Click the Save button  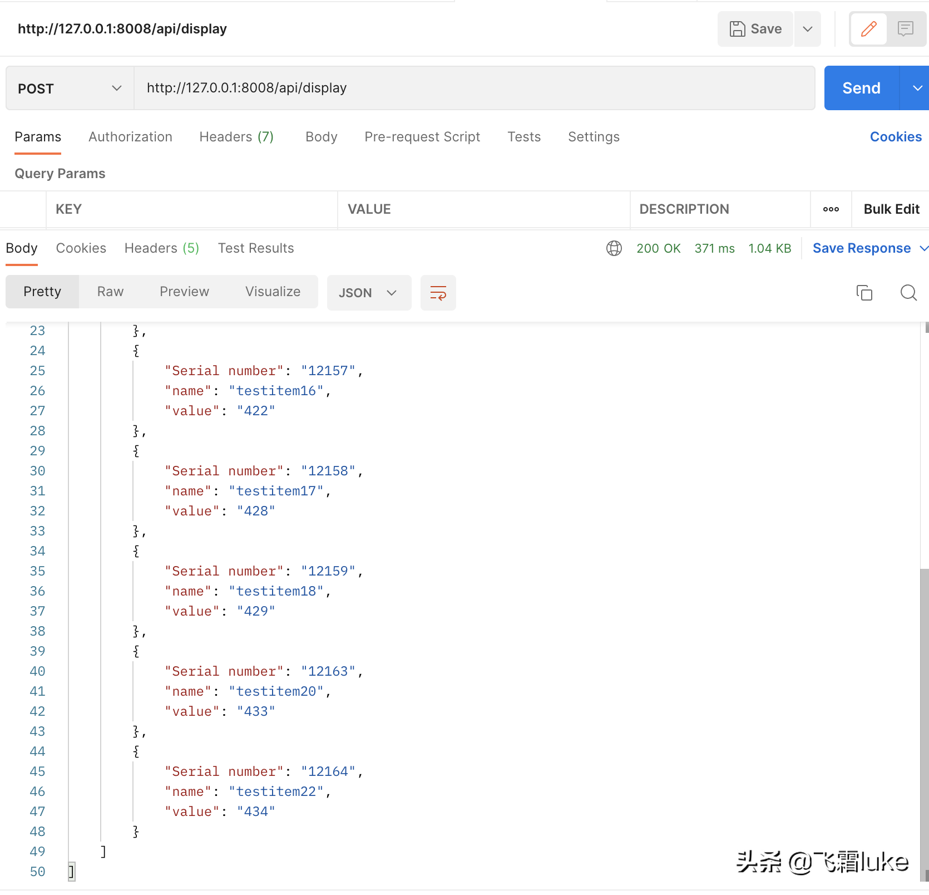click(x=755, y=29)
